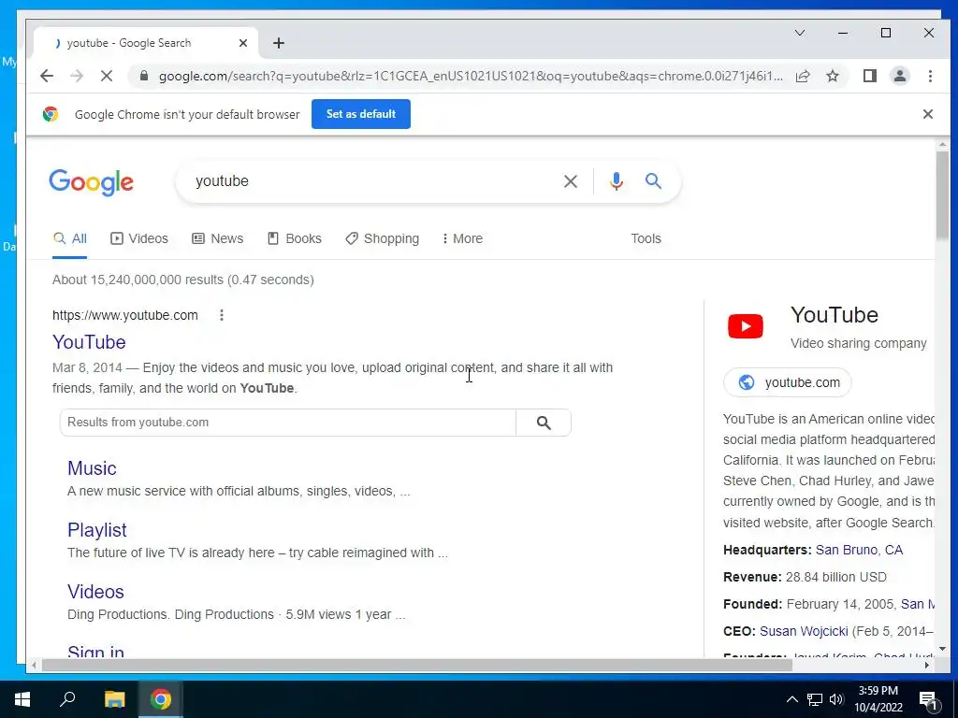Click the 'Results from youtube.com' search field
This screenshot has height=718, width=958.
pyautogui.click(x=288, y=423)
